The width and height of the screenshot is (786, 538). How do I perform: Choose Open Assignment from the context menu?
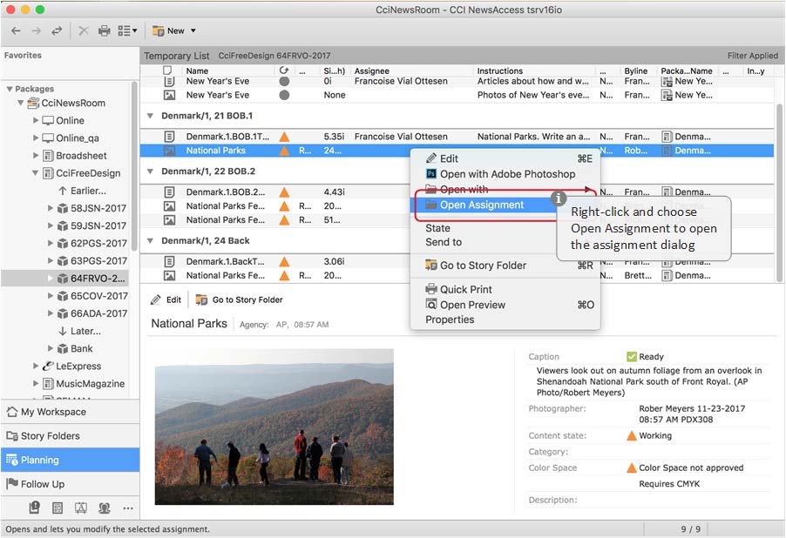pyautogui.click(x=481, y=205)
